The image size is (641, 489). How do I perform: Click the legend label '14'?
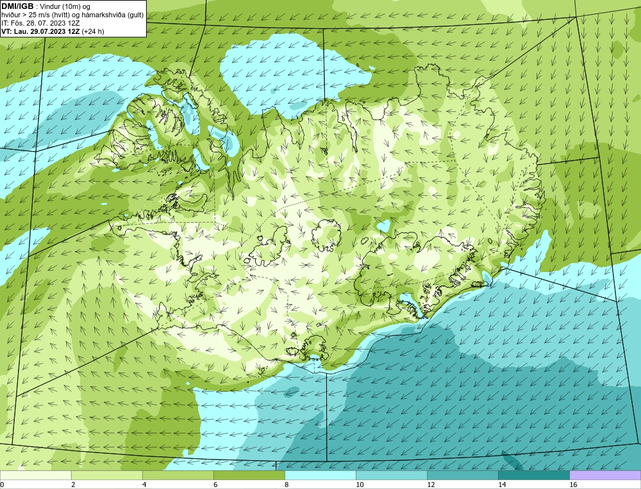click(x=502, y=485)
